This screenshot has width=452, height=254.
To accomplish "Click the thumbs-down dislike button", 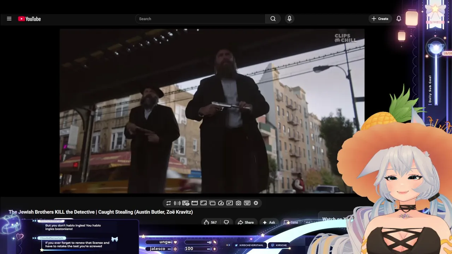I will [x=226, y=223].
